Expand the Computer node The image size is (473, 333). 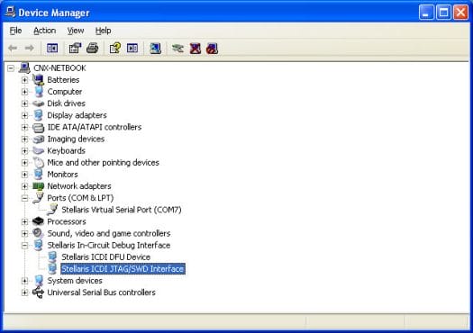click(x=24, y=92)
